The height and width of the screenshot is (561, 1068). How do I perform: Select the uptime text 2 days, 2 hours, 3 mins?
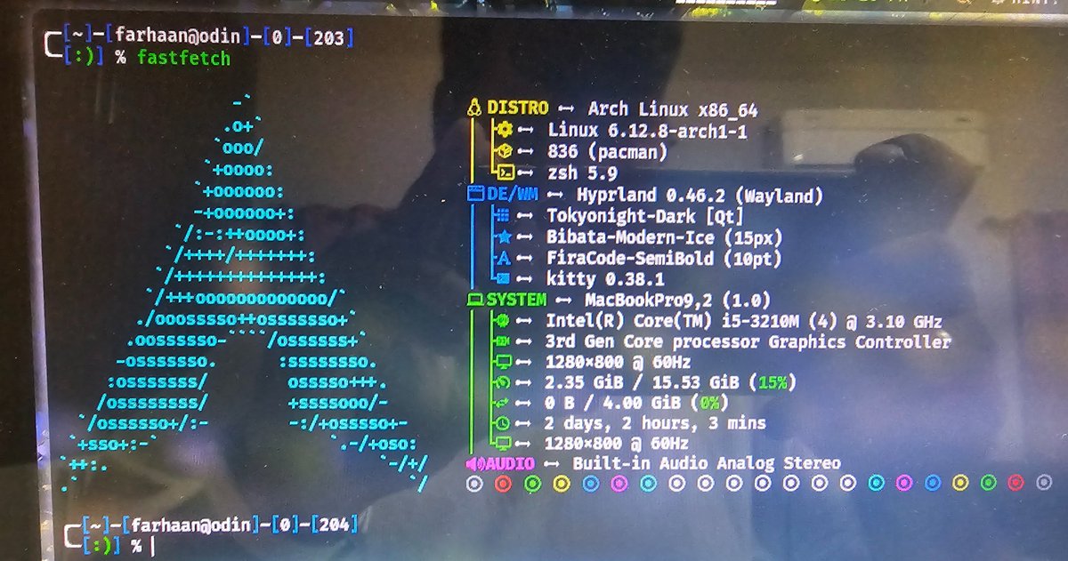(655, 423)
